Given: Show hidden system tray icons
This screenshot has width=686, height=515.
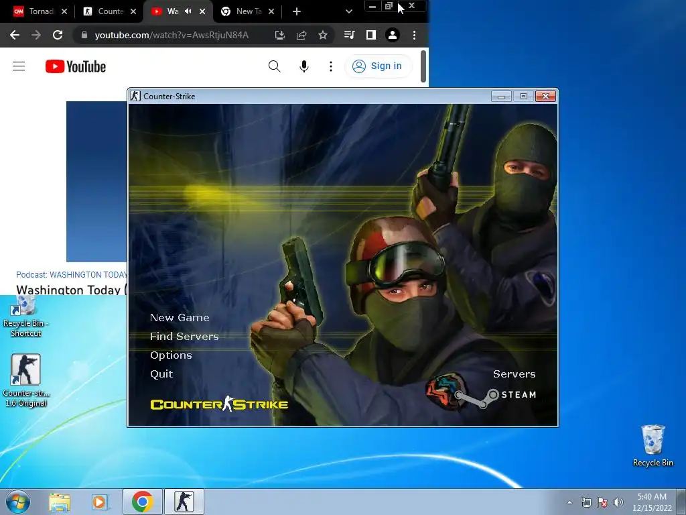Looking at the screenshot, I should coord(569,502).
